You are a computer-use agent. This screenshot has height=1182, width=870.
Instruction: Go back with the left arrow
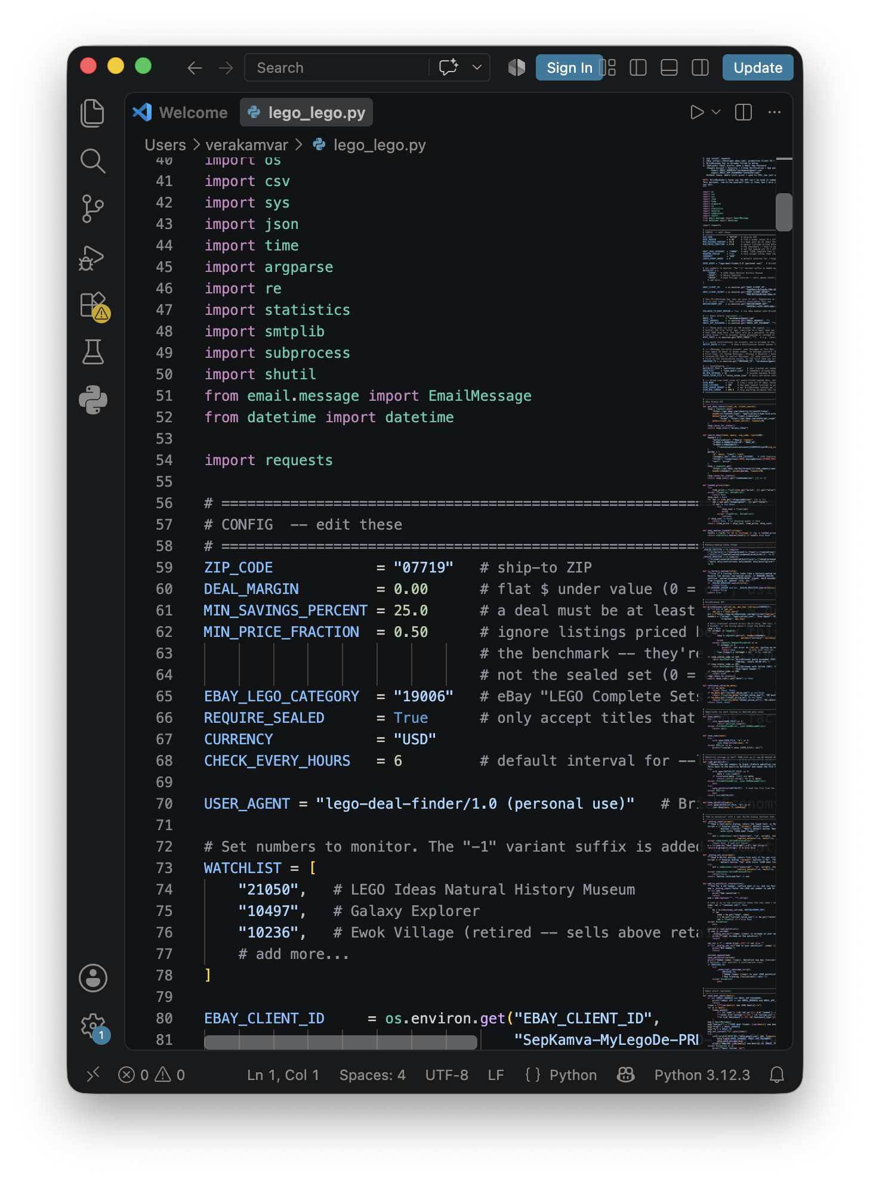[195, 68]
